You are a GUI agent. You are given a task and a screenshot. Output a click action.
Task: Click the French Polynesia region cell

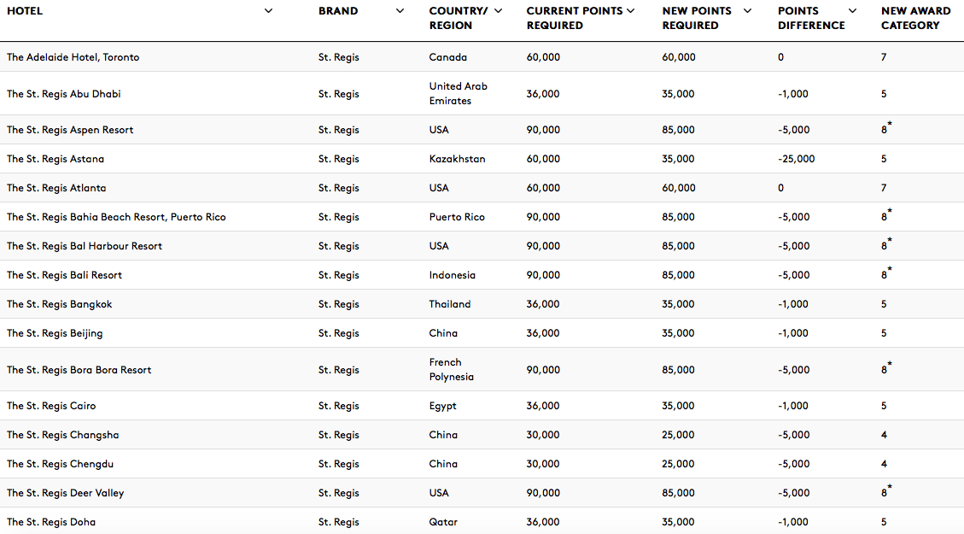451,370
